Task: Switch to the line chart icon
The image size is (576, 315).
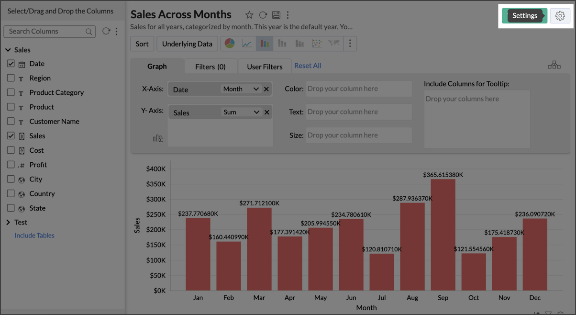Action: (247, 44)
